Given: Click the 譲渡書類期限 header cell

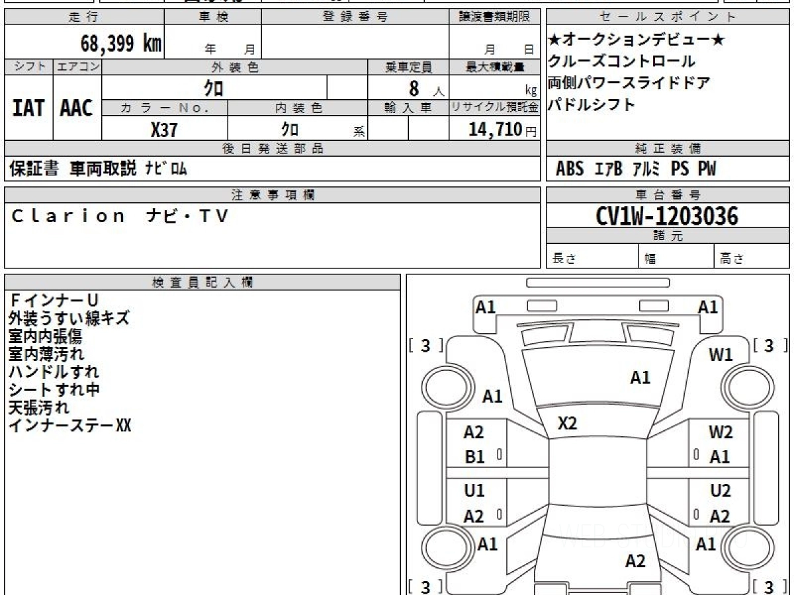Looking at the screenshot, I should tap(494, 17).
